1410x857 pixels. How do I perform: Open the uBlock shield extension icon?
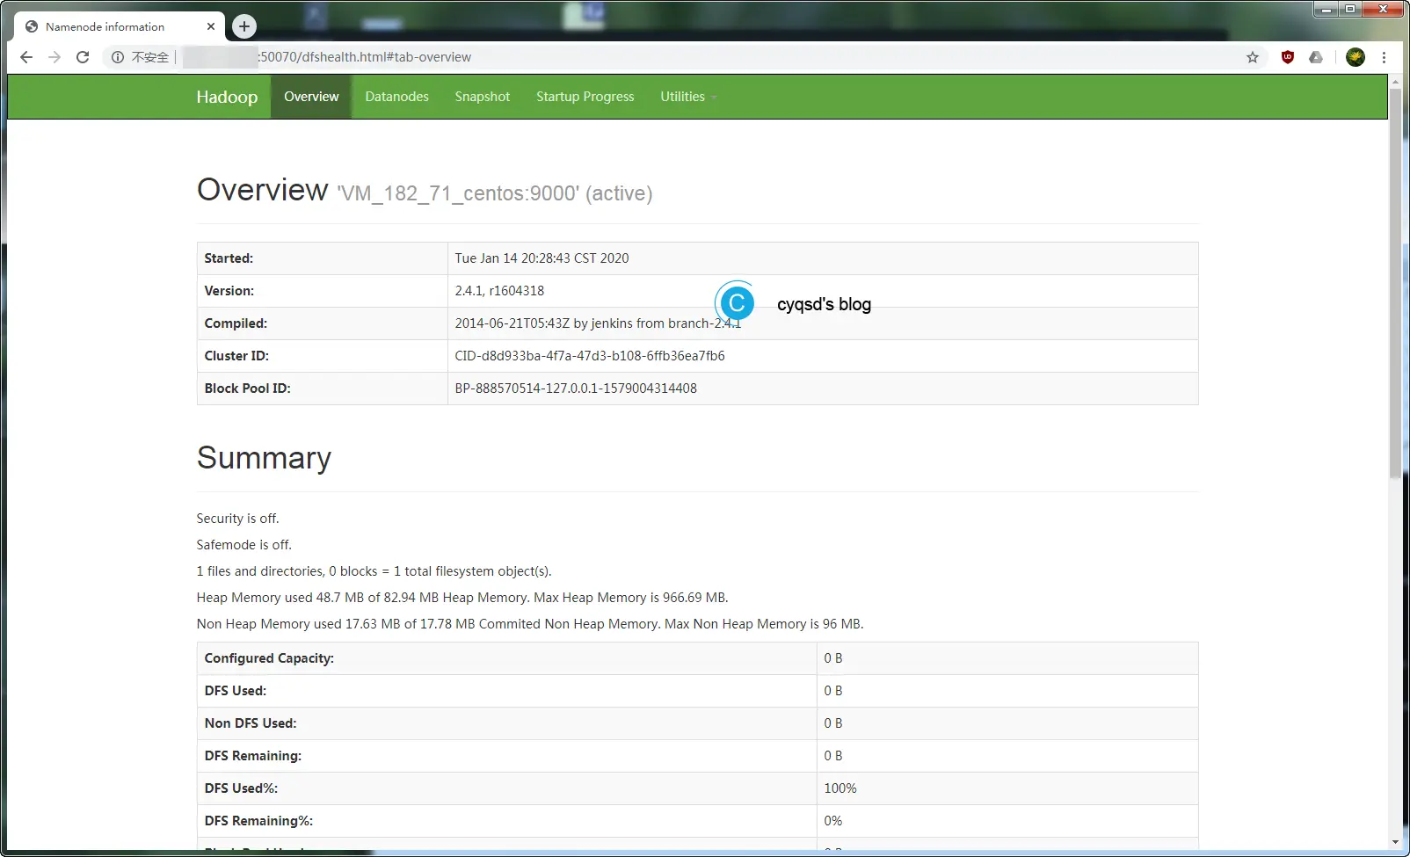[x=1288, y=57]
